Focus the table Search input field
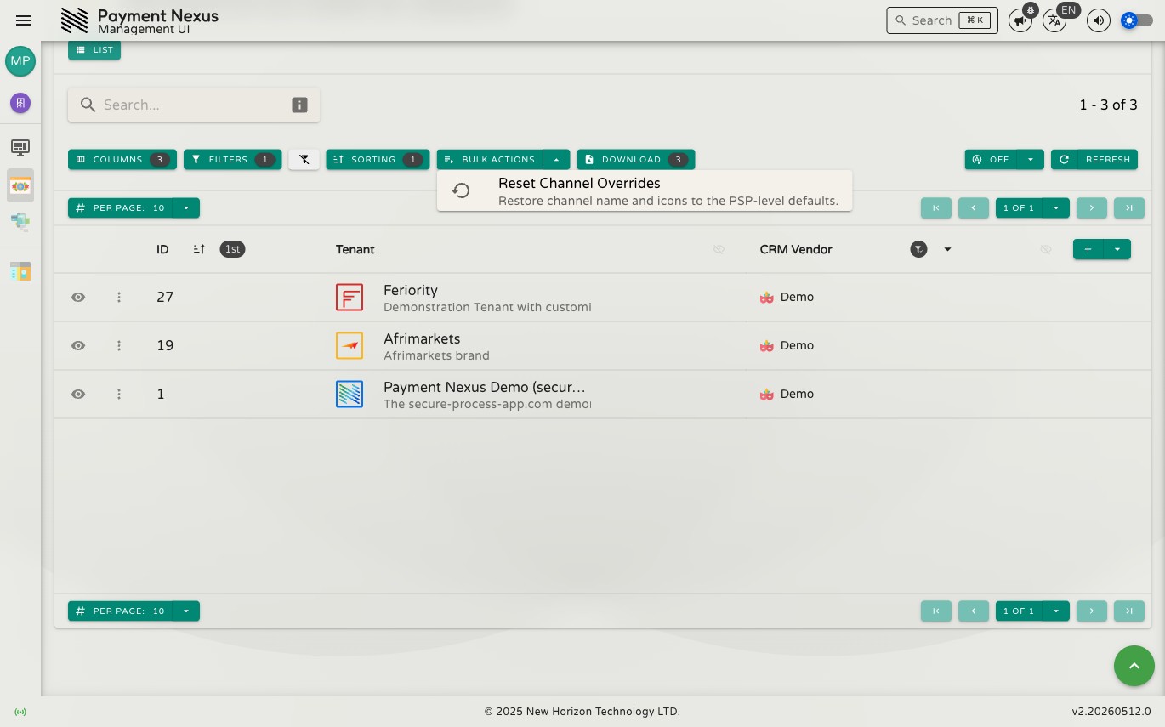 194,105
